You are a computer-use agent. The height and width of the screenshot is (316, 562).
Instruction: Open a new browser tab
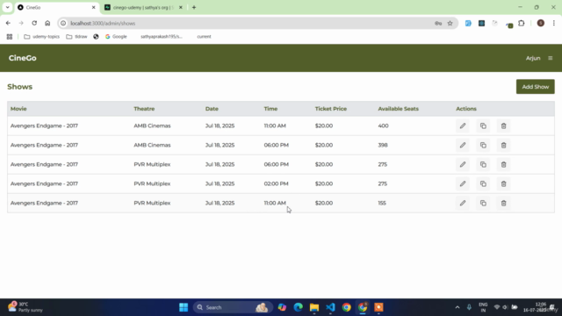click(194, 7)
